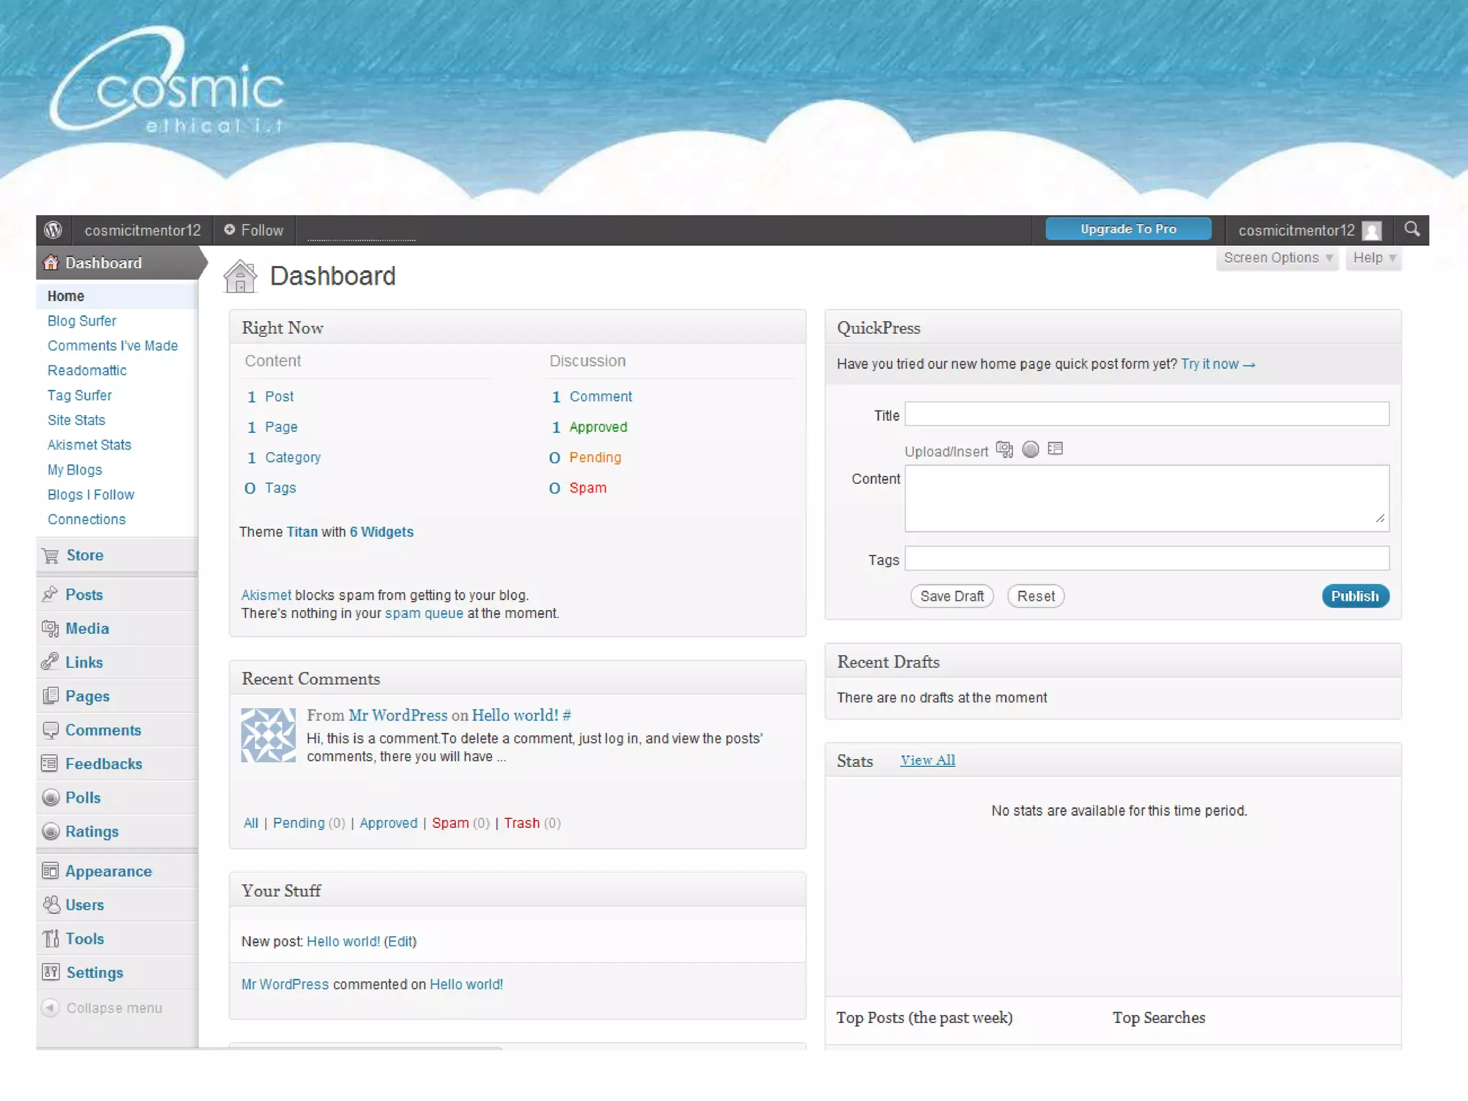Image resolution: width=1468 pixels, height=1101 pixels.
Task: Open the Store menu cart icon
Action: click(51, 556)
